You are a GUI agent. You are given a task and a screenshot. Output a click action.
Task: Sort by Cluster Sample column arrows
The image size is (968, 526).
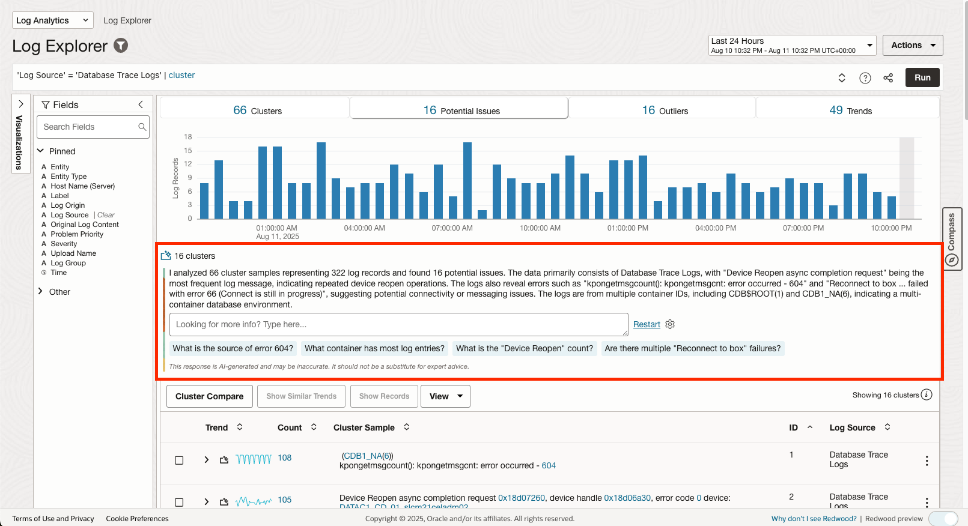click(x=407, y=427)
